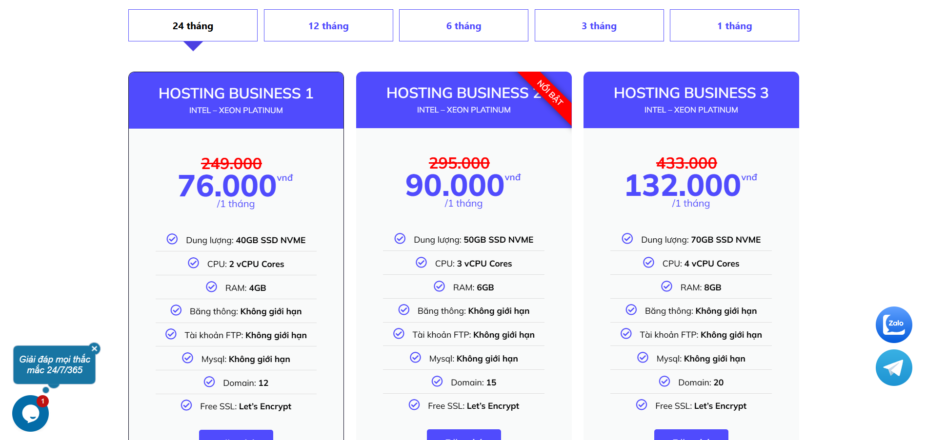Screen dimensions: 926x440
Task: Open the Zalo chat icon
Action: [893, 325]
